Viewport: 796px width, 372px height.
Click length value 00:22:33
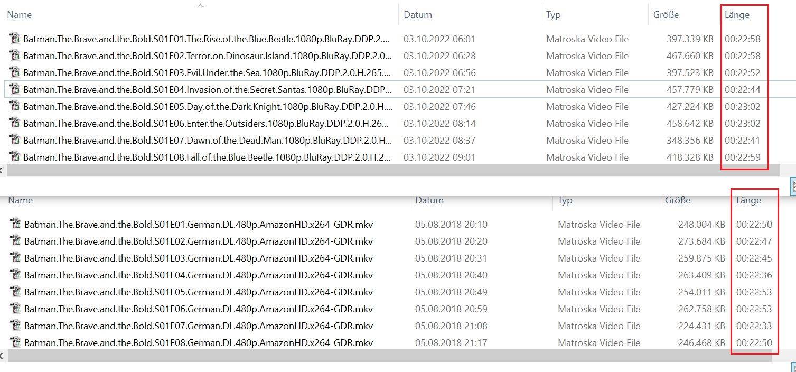(754, 325)
